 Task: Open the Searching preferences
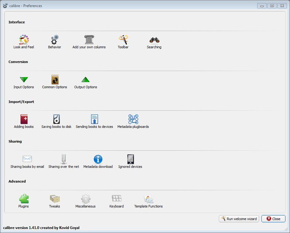click(154, 40)
